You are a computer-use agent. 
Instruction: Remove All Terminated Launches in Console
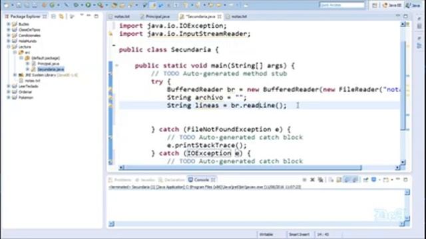pyautogui.click(x=321, y=180)
